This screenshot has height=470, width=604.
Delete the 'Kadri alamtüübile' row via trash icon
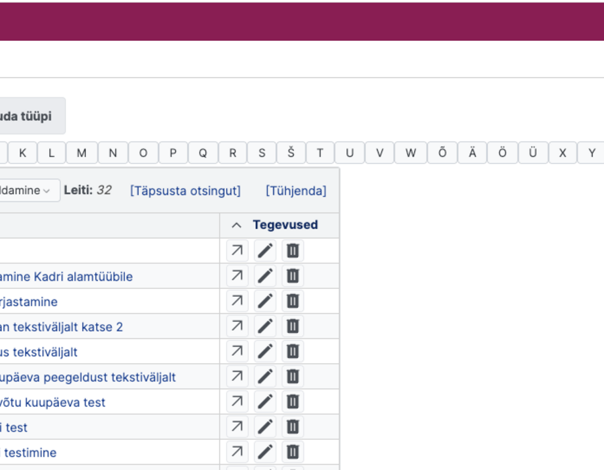pyautogui.click(x=293, y=276)
